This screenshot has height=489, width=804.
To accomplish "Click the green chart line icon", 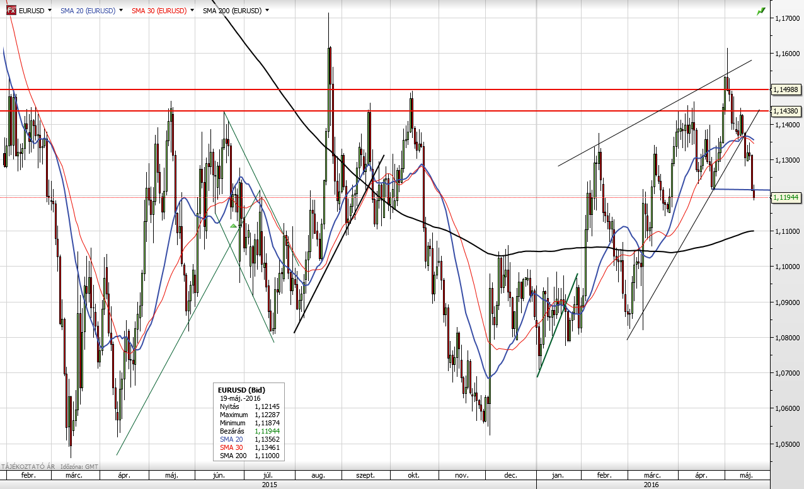I will pos(761,11).
